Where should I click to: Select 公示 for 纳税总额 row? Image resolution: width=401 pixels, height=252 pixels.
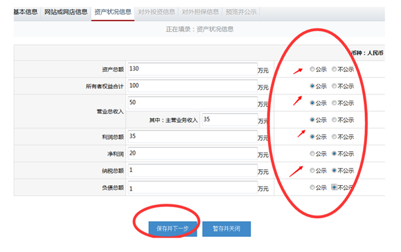(312, 171)
